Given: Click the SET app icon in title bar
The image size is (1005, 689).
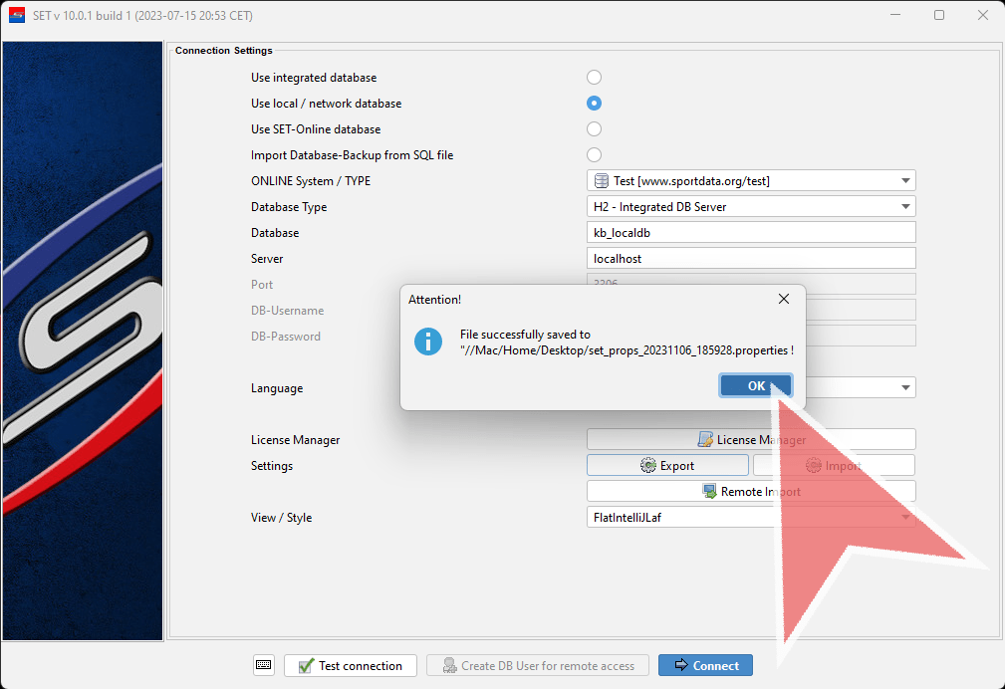Looking at the screenshot, I should point(17,15).
